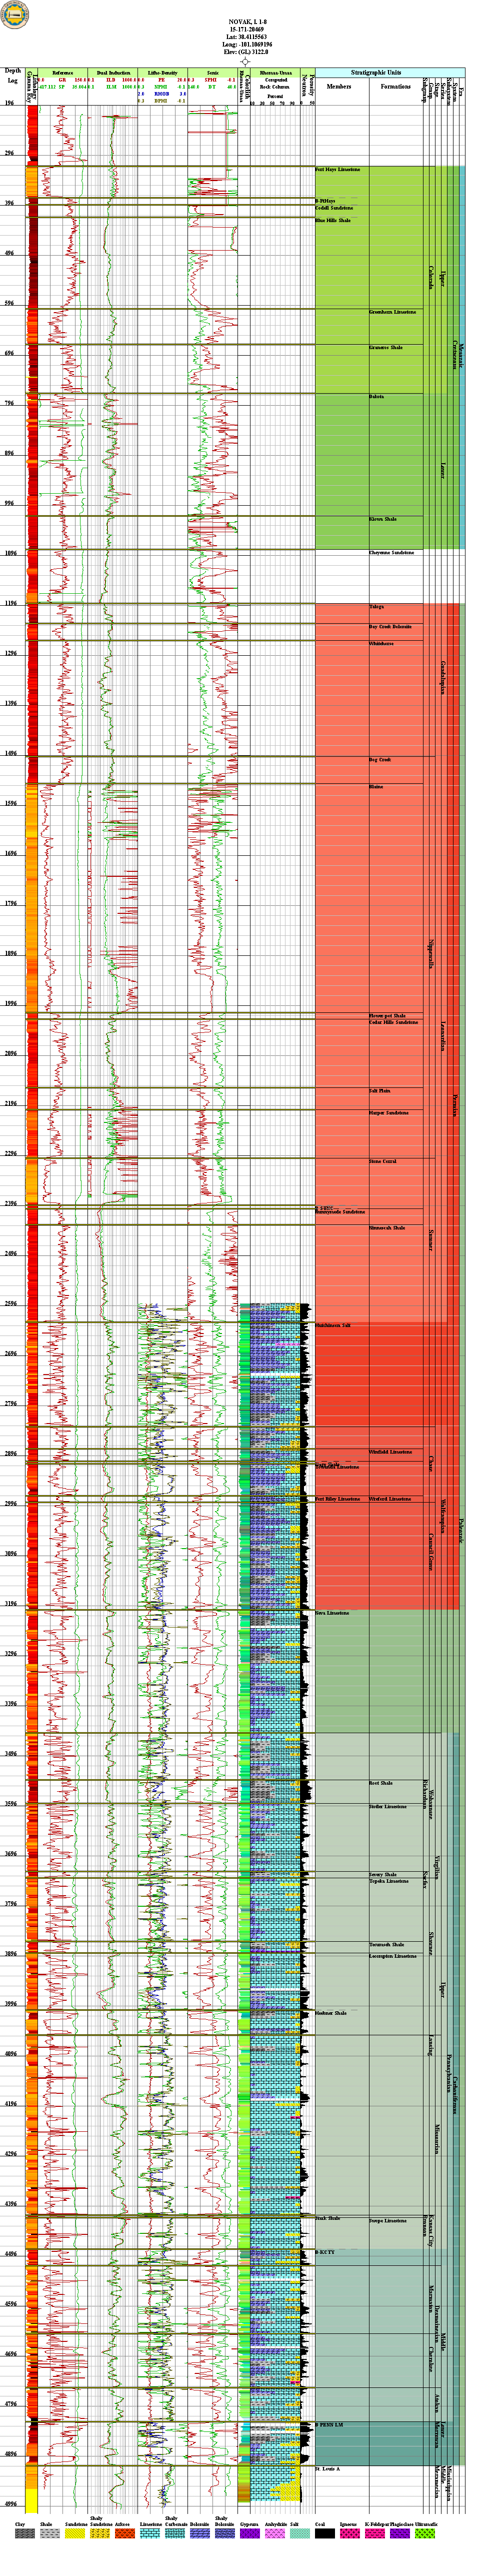
Task: Click the 'Mesozoic' era label
Action: [x=462, y=355]
